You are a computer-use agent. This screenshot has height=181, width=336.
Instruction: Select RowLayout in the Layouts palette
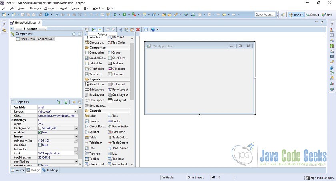tap(94, 95)
